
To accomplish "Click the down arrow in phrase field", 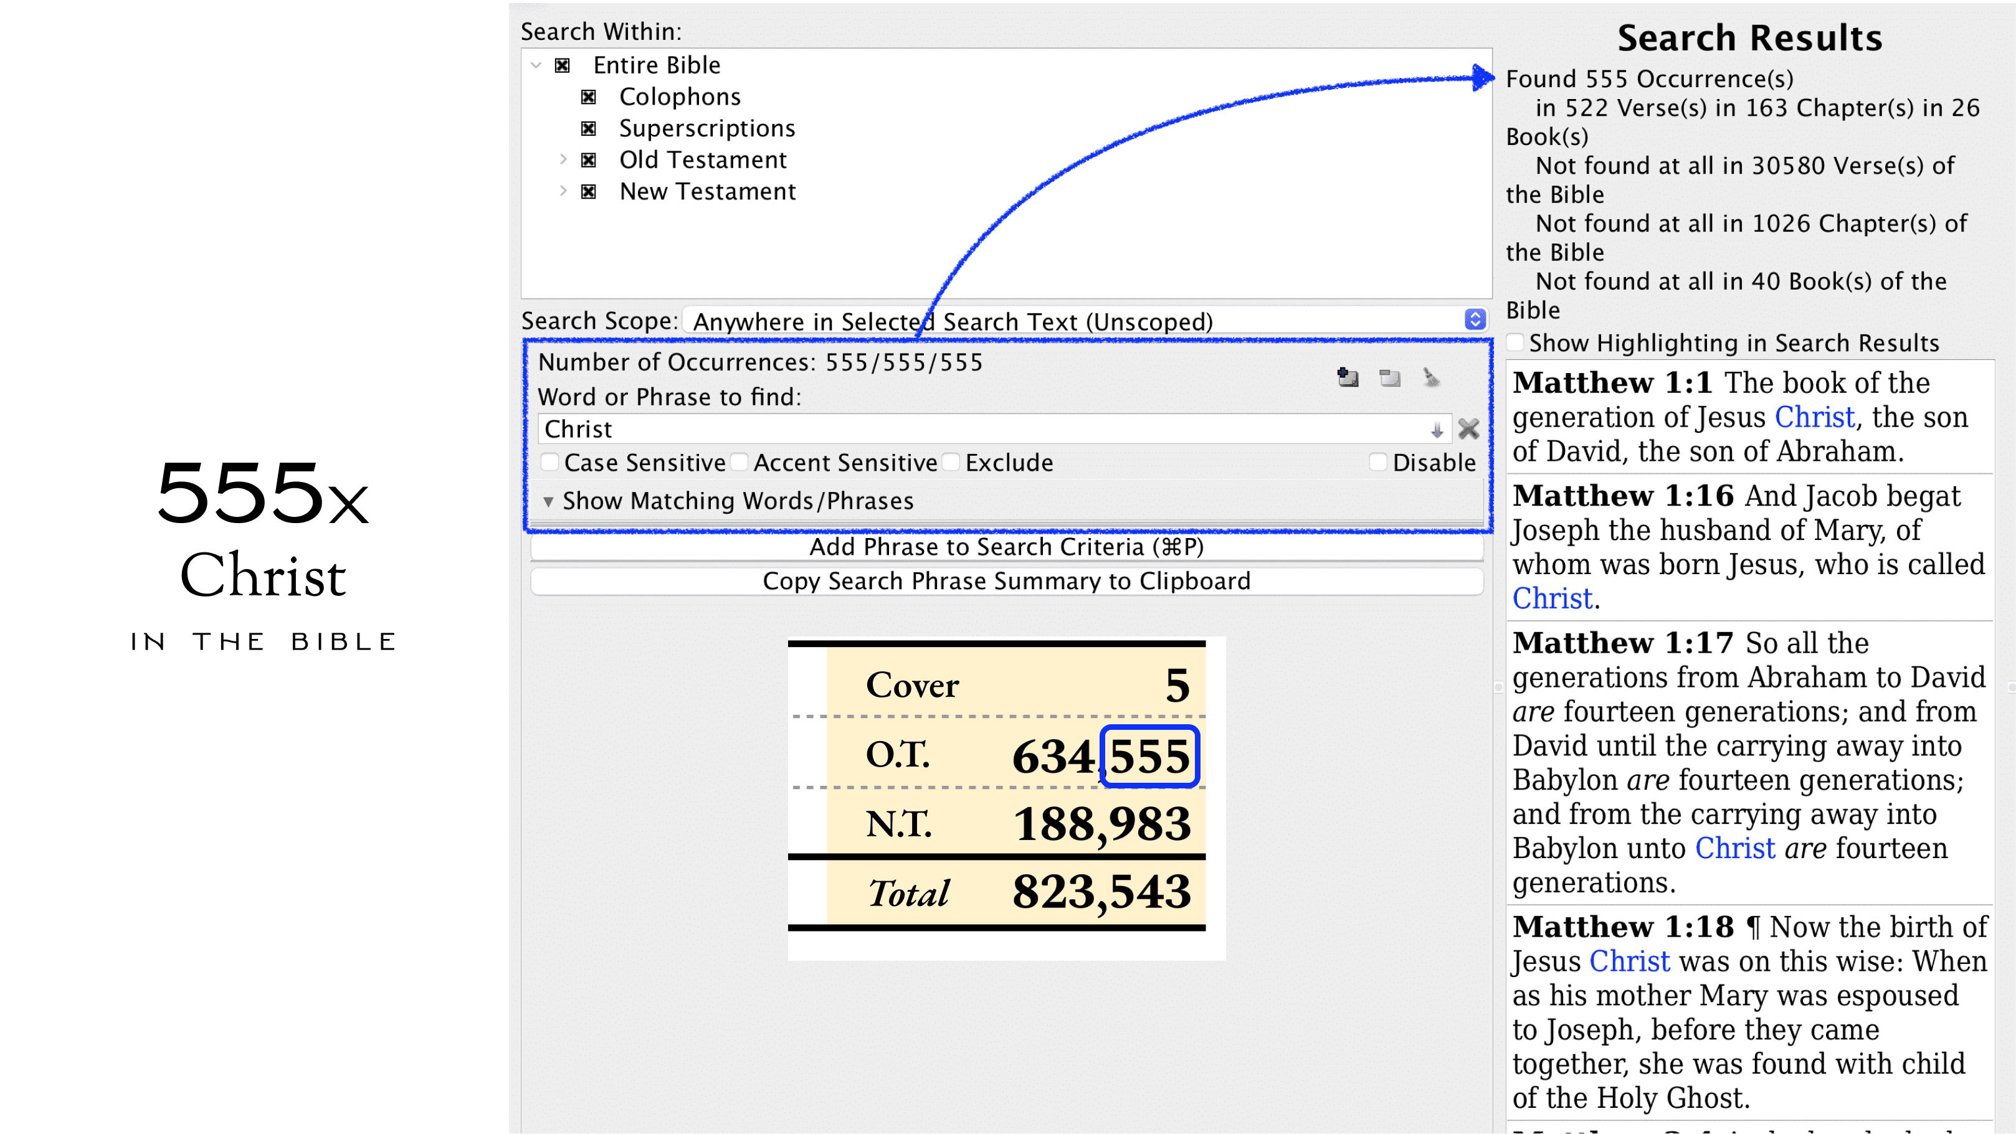I will (x=1436, y=429).
